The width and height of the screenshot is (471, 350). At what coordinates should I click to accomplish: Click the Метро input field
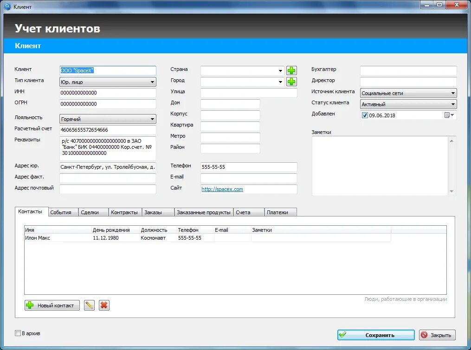[x=230, y=137]
